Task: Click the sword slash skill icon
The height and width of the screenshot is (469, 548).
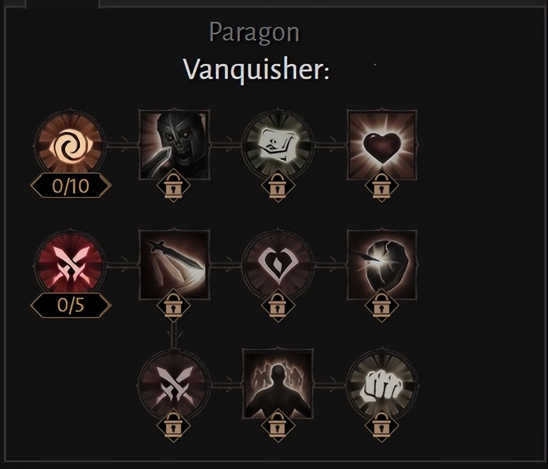Action: 174,265
